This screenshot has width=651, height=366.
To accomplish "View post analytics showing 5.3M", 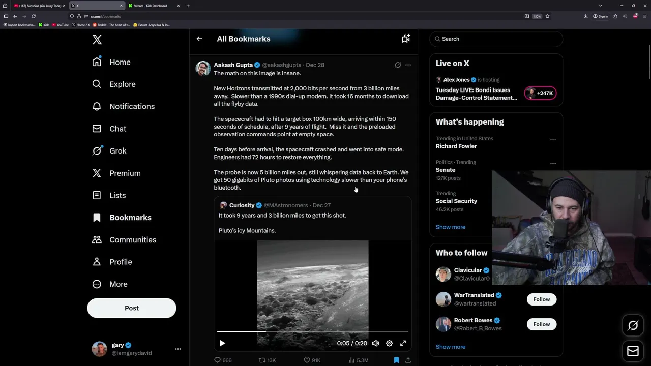I will 358,360.
